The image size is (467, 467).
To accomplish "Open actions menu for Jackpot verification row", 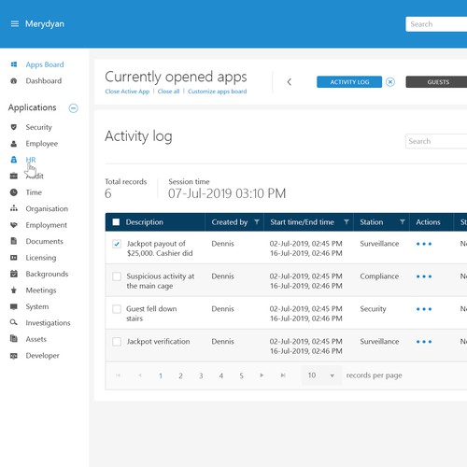I will tap(424, 342).
